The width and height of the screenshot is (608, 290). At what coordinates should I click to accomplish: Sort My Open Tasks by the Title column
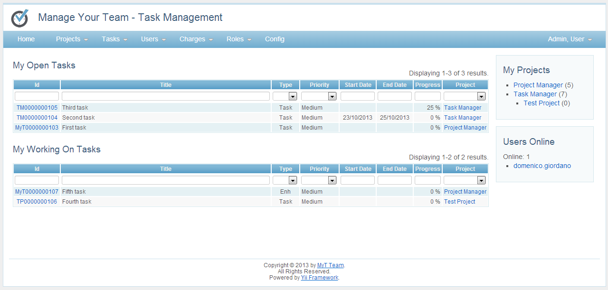pyautogui.click(x=165, y=84)
